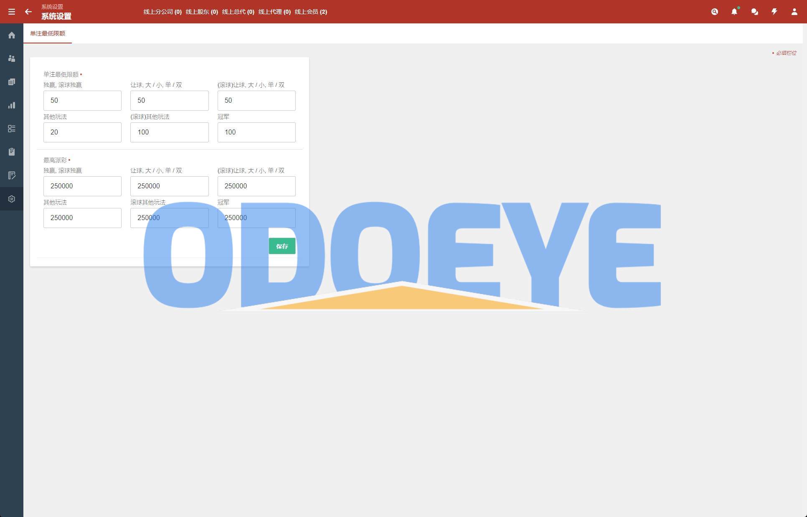807x517 pixels.
Task: Focus 最高派彩 冠军 field
Action: [256, 218]
